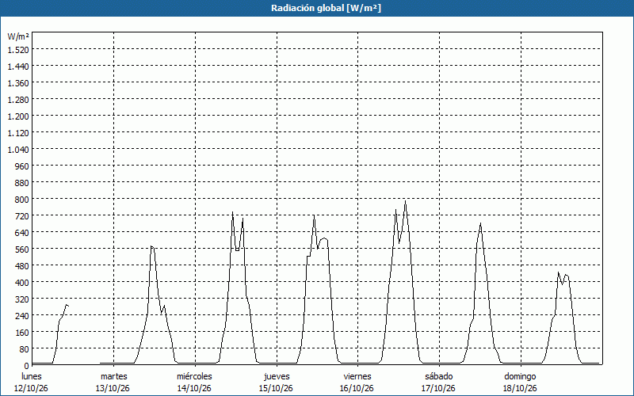Click the 'domingo 18/10/26' axis label

pyautogui.click(x=520, y=383)
